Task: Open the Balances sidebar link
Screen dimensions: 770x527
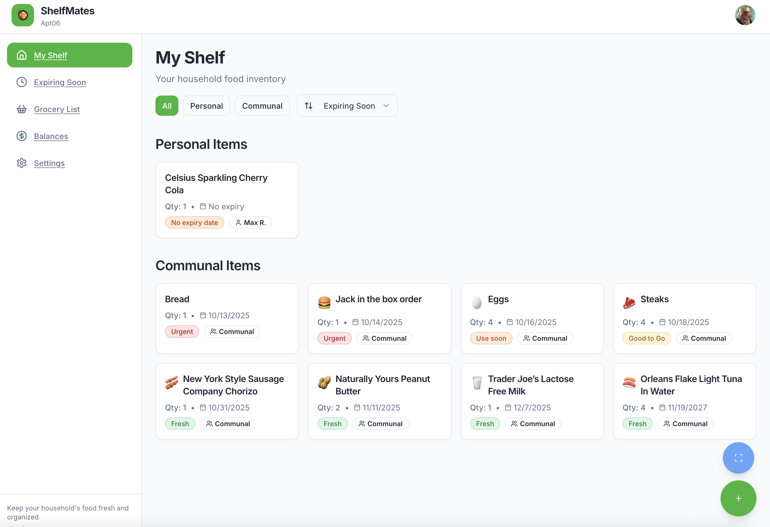Action: pyautogui.click(x=51, y=136)
